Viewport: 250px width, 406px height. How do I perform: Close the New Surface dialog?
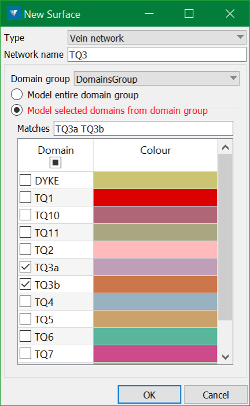[x=230, y=14]
